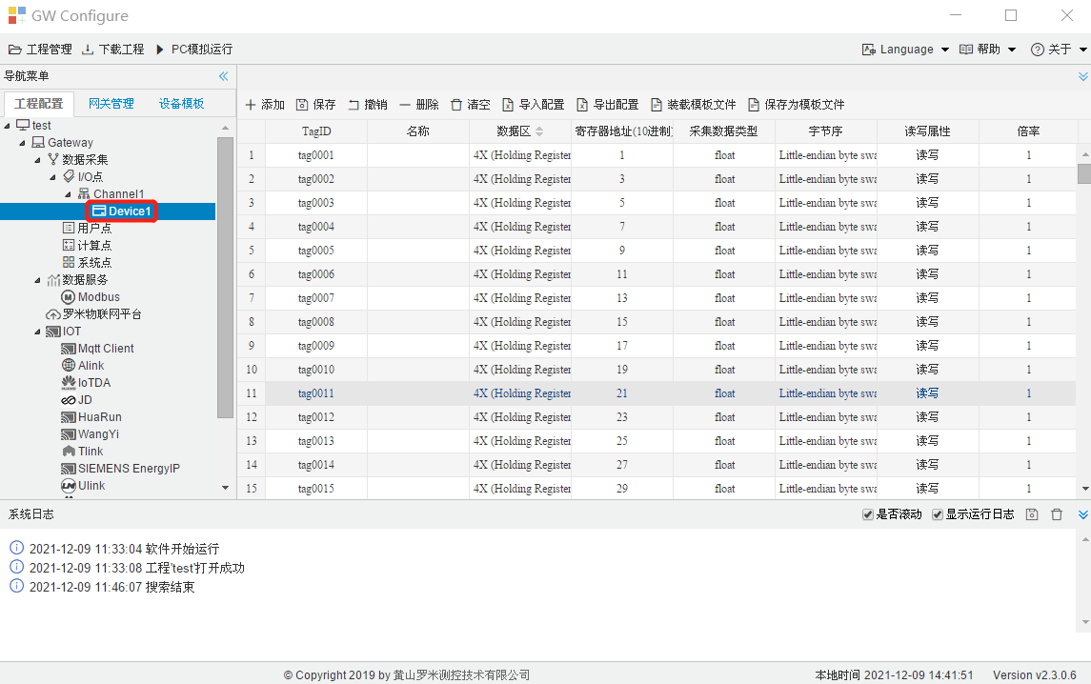The image size is (1091, 684).
Task: Collapse the 数据服务 tree node
Action: pyautogui.click(x=37, y=280)
